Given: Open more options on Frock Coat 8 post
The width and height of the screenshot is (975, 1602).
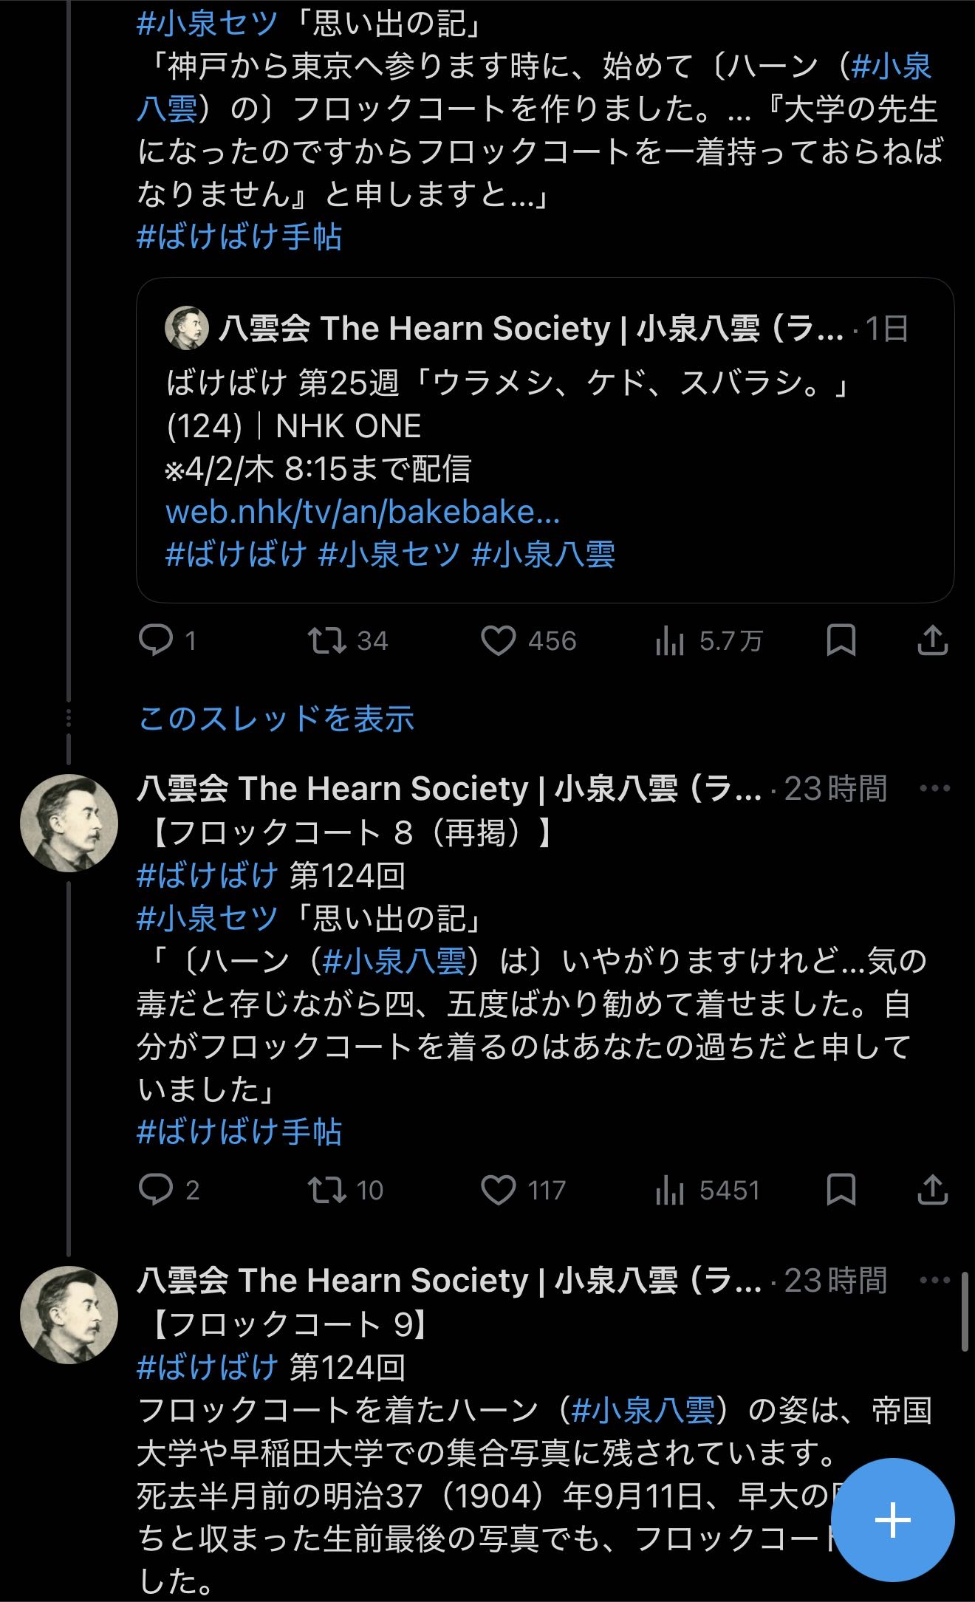Looking at the screenshot, I should pyautogui.click(x=934, y=789).
